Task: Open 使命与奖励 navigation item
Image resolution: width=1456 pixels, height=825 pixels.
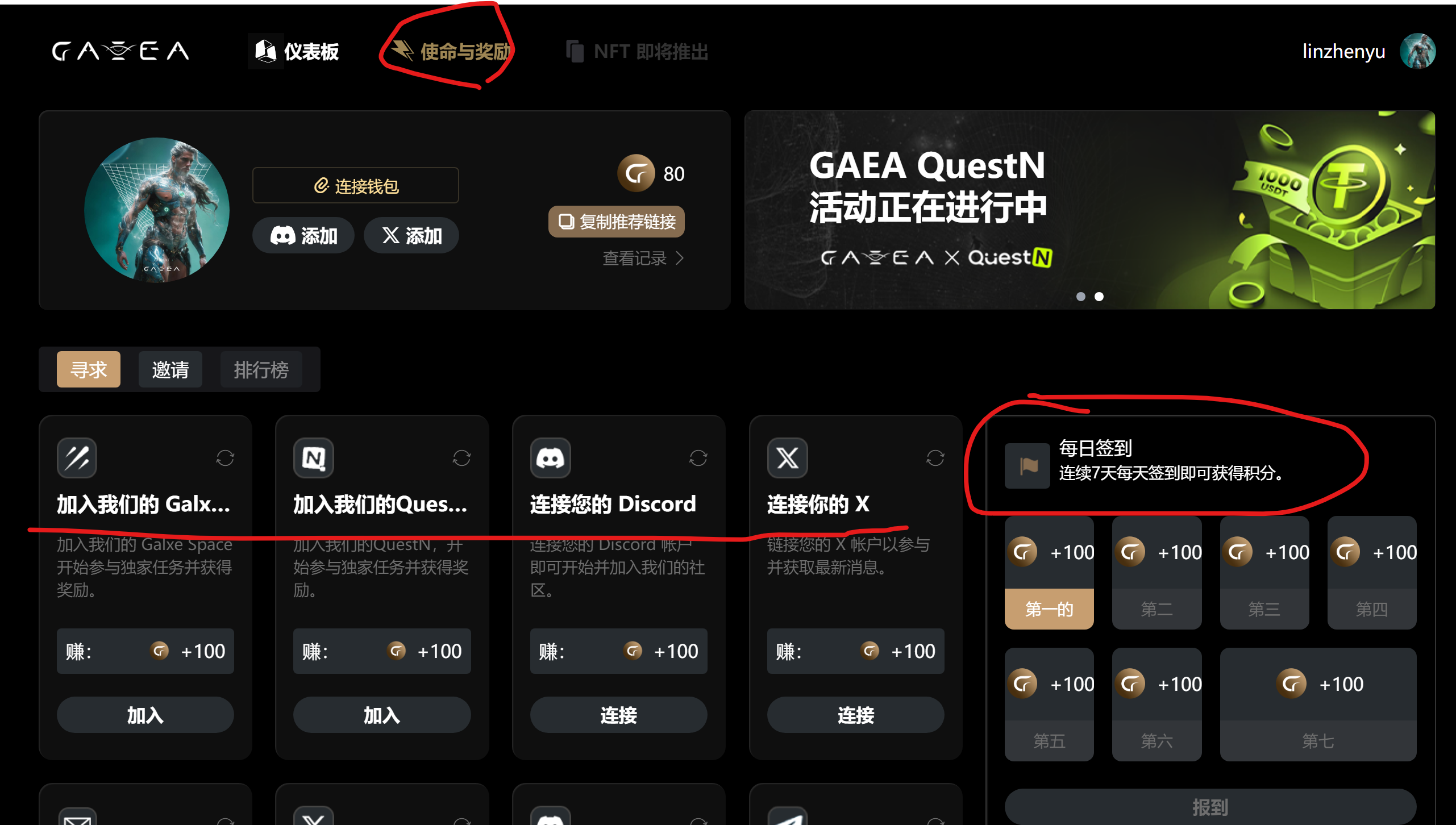Action: 451,51
